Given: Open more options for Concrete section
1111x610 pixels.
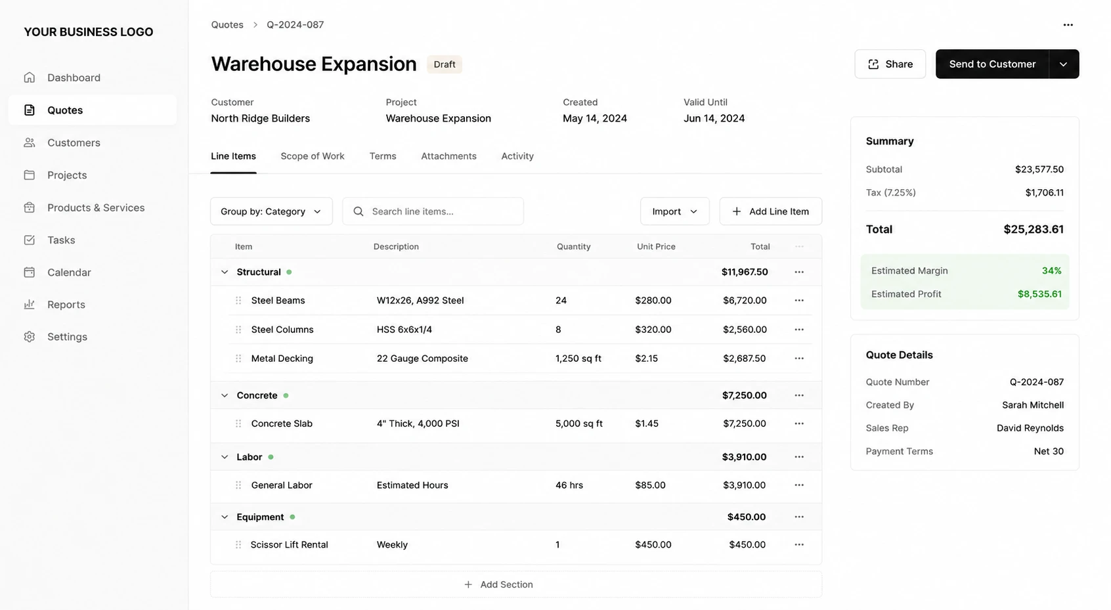Looking at the screenshot, I should [x=799, y=395].
